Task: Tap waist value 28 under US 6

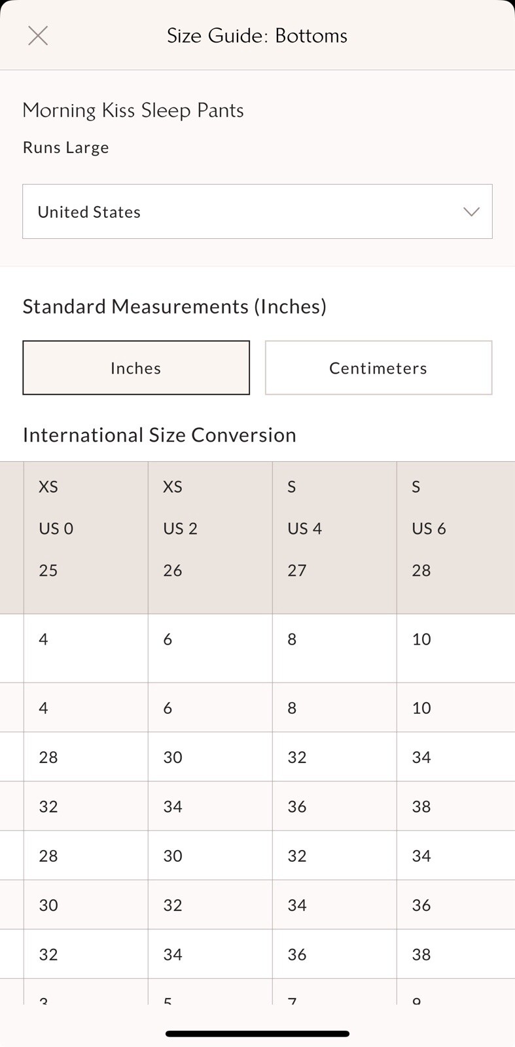Action: [421, 571]
